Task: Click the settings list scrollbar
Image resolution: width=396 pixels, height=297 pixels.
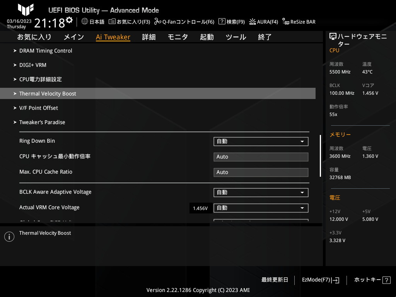Action: 321,156
